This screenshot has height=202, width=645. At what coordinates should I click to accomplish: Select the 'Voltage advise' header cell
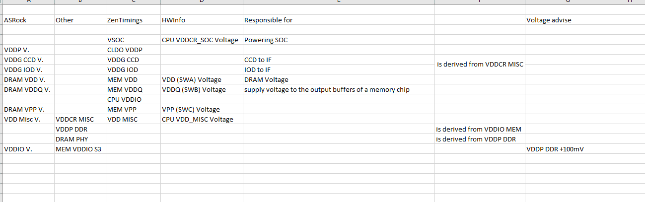[567, 20]
